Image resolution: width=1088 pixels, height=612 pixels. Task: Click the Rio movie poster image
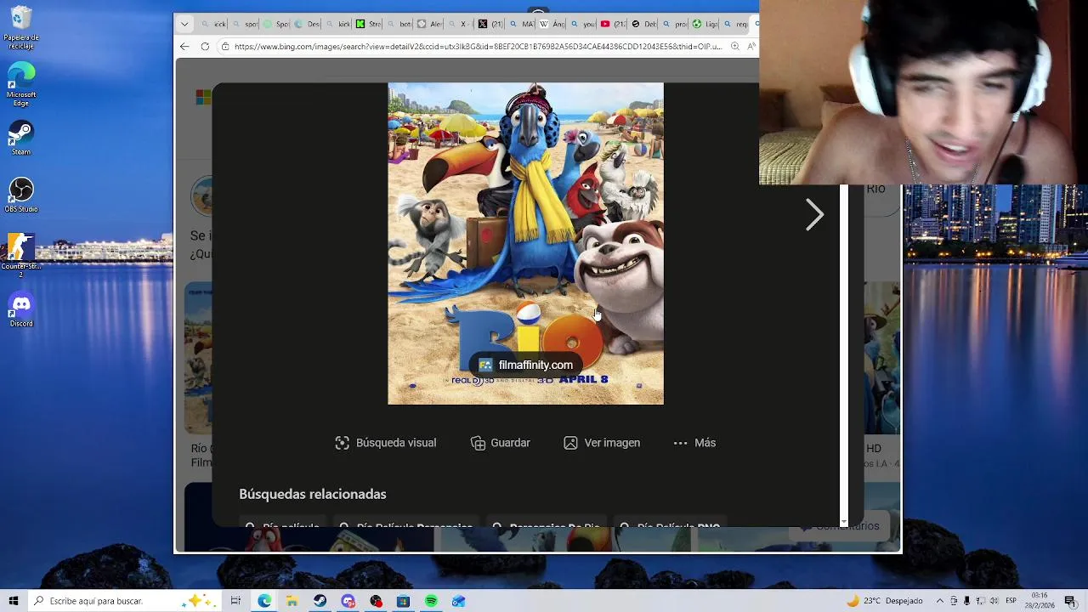pos(525,243)
